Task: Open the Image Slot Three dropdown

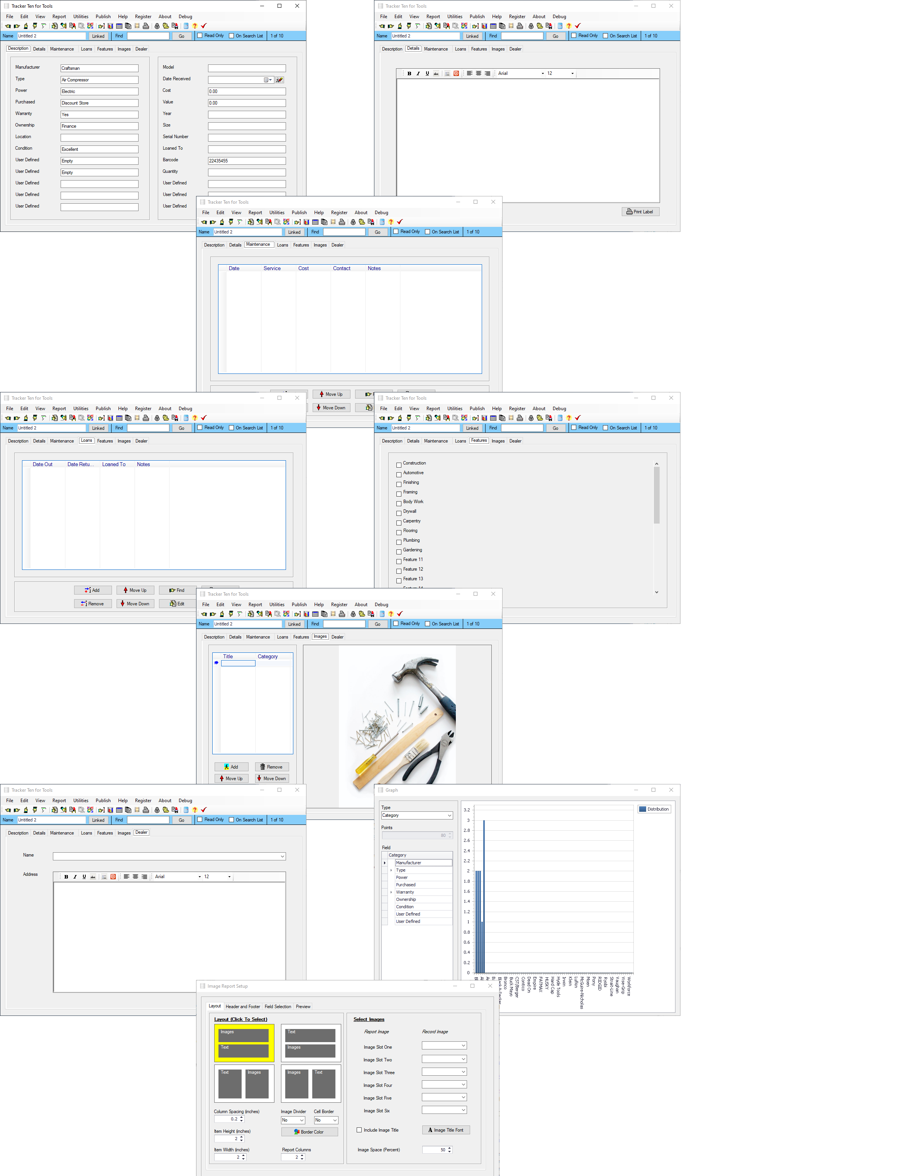Action: point(463,1071)
